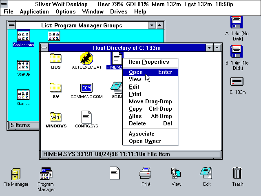The image size is (261, 196).
Task: Click the Edit desktop icon
Action: [206, 173]
